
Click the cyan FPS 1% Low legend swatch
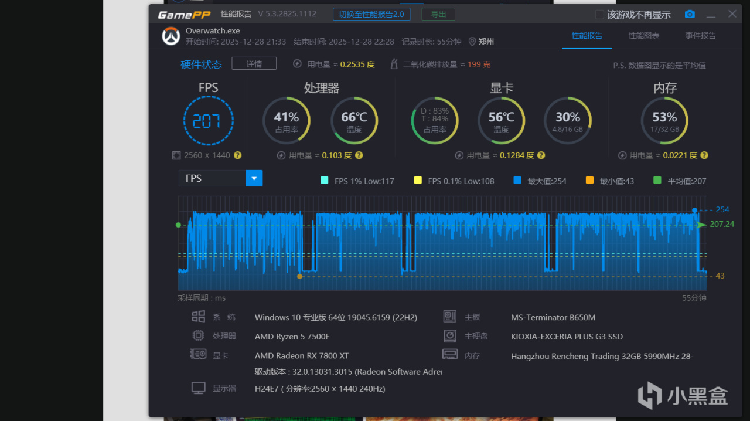(x=325, y=181)
